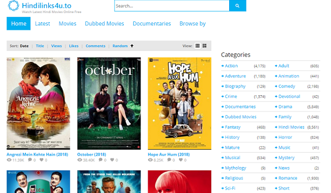Sort movies by Likes
Viewport: 331px width, 193px height.
tap(74, 46)
